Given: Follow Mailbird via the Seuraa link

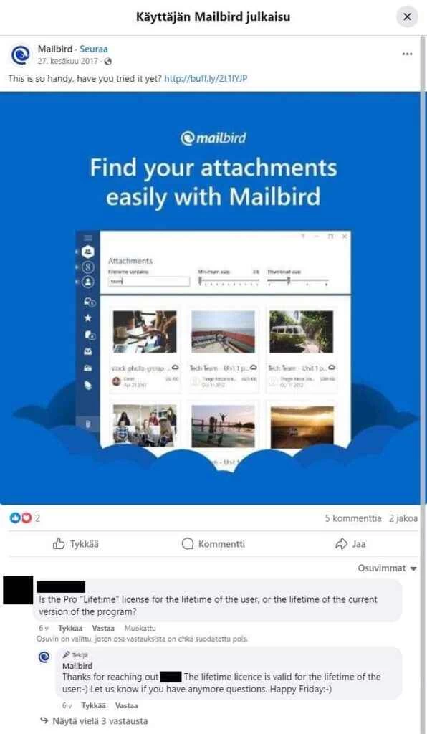Looking at the screenshot, I should point(94,49).
